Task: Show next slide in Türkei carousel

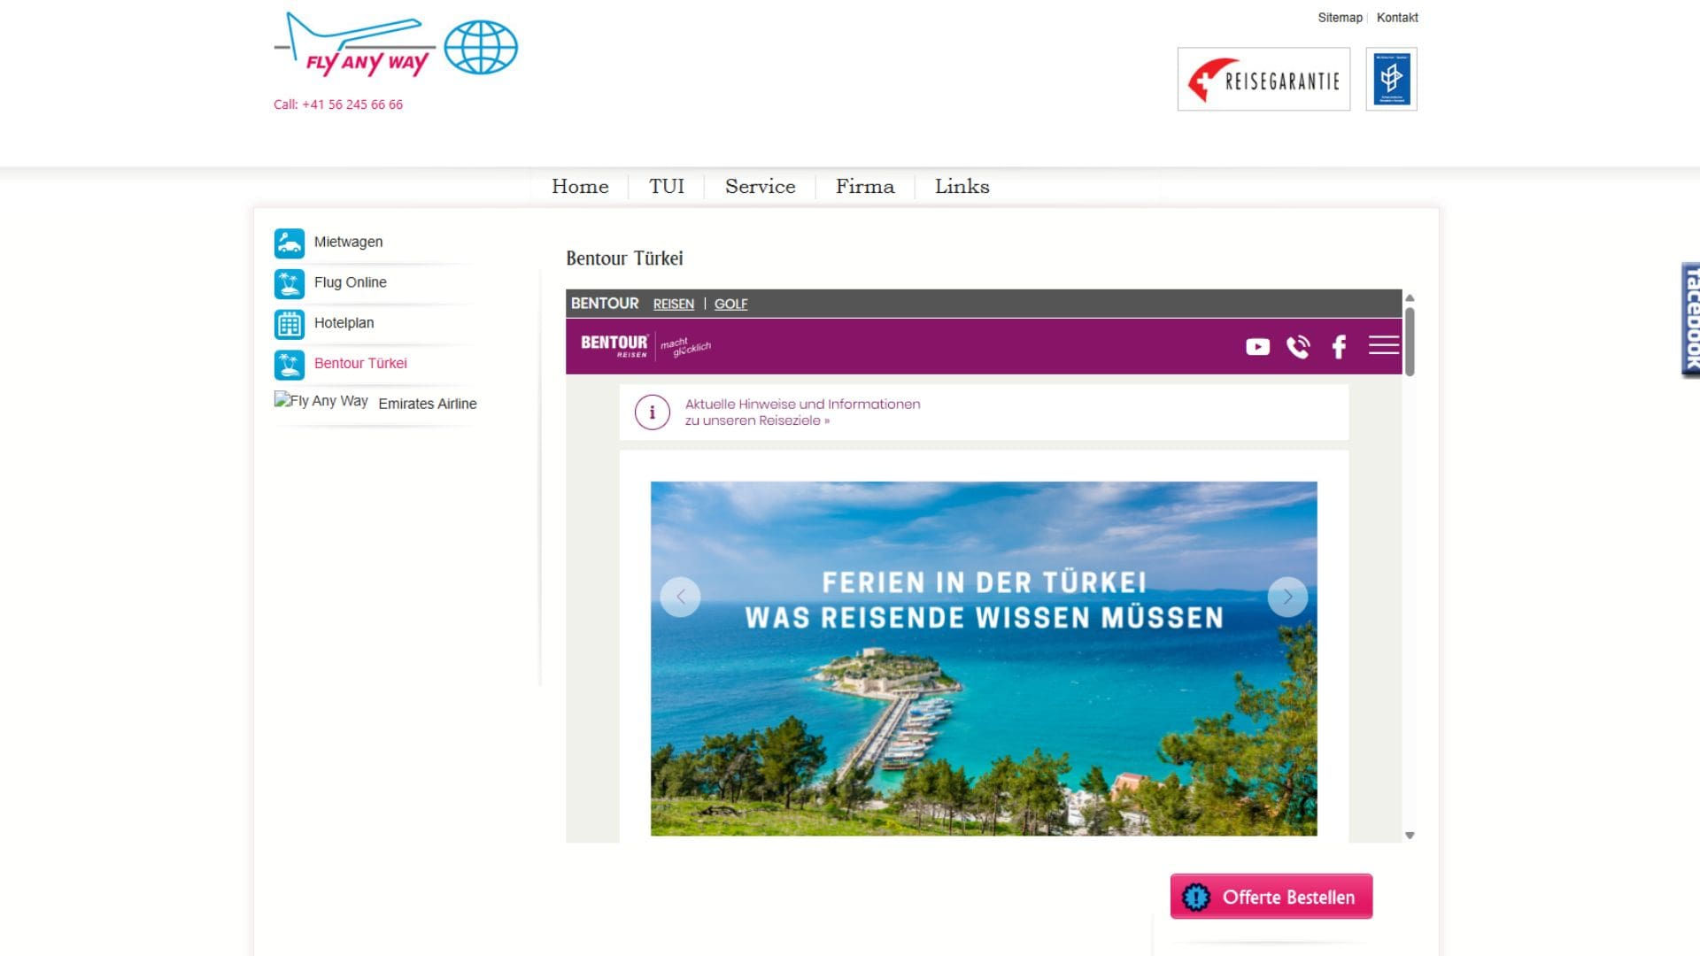Action: click(1287, 597)
